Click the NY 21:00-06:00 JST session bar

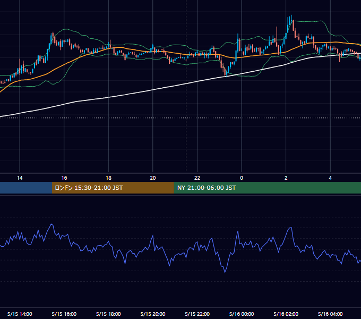pyautogui.click(x=267, y=188)
